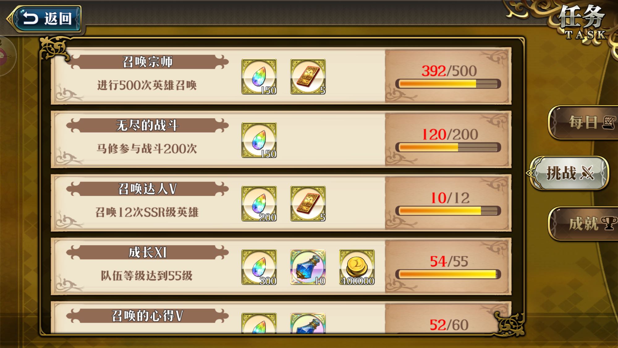This screenshot has width=618, height=348.
Task: Select the 无尽的战斗 task entry
Action: (281, 140)
